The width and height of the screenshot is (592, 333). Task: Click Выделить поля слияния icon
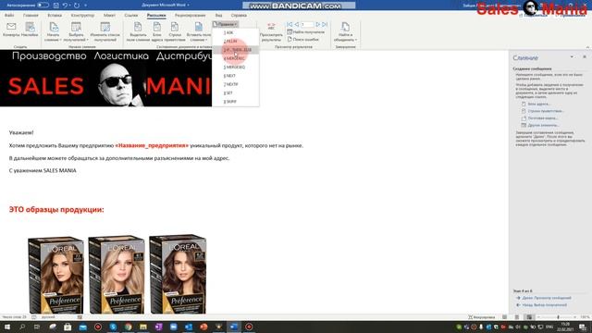pyautogui.click(x=138, y=31)
